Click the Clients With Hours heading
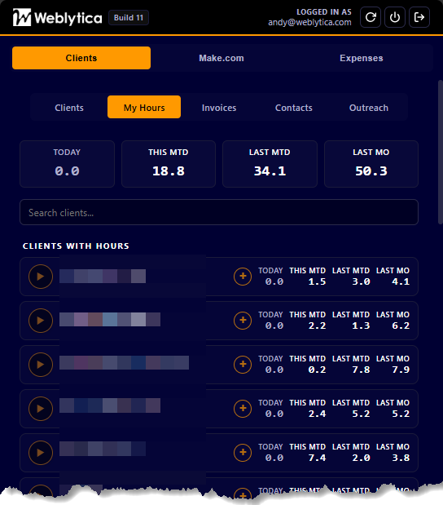The height and width of the screenshot is (505, 443). [76, 246]
